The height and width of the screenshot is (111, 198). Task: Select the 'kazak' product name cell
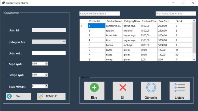114,50
